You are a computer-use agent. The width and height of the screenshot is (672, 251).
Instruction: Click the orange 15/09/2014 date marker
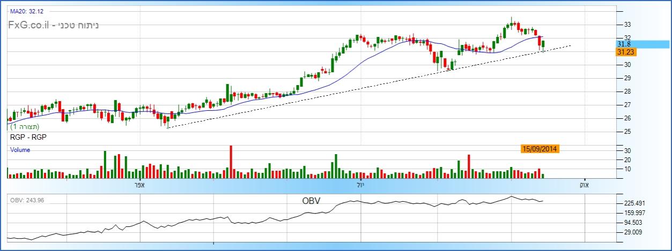[540, 149]
